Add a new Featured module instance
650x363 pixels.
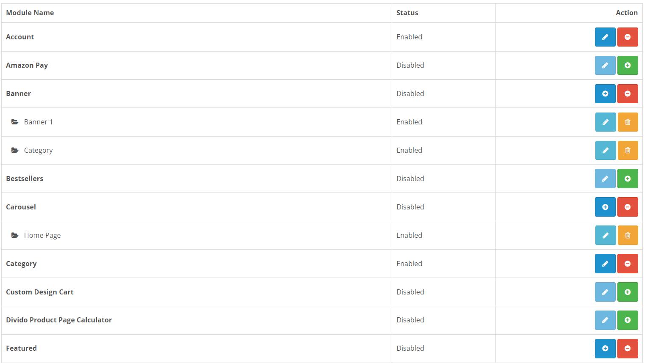tap(605, 348)
